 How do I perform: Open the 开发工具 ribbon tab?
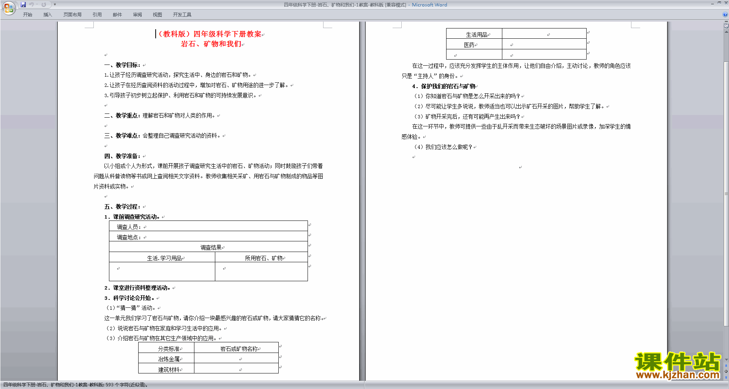click(182, 15)
